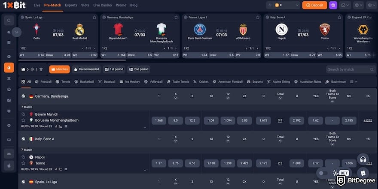Click the orange Deposit button
378x189 pixels.
(x=314, y=5)
